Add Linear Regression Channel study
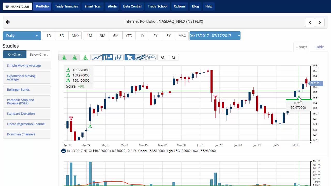331x186 pixels. click(27, 124)
